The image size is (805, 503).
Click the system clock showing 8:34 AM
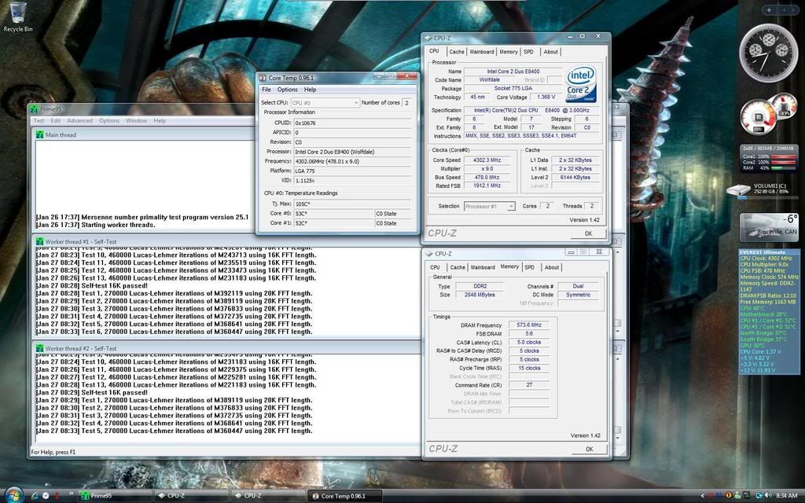point(786,496)
